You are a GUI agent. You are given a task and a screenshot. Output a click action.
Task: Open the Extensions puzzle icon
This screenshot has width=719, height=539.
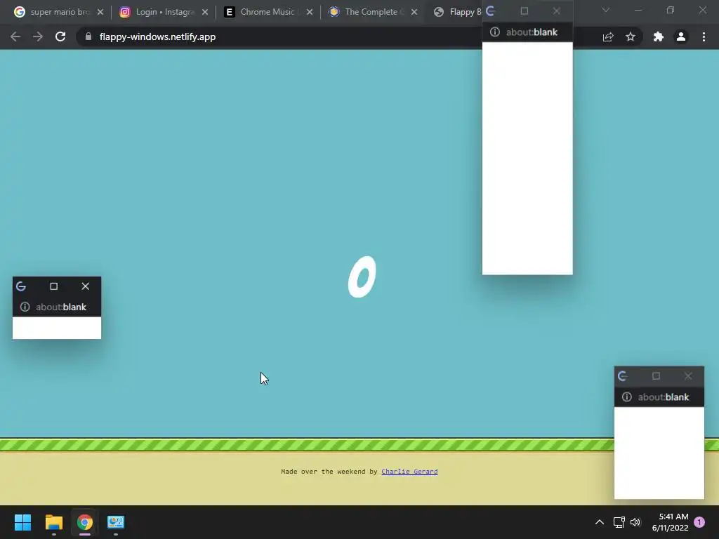tap(658, 36)
